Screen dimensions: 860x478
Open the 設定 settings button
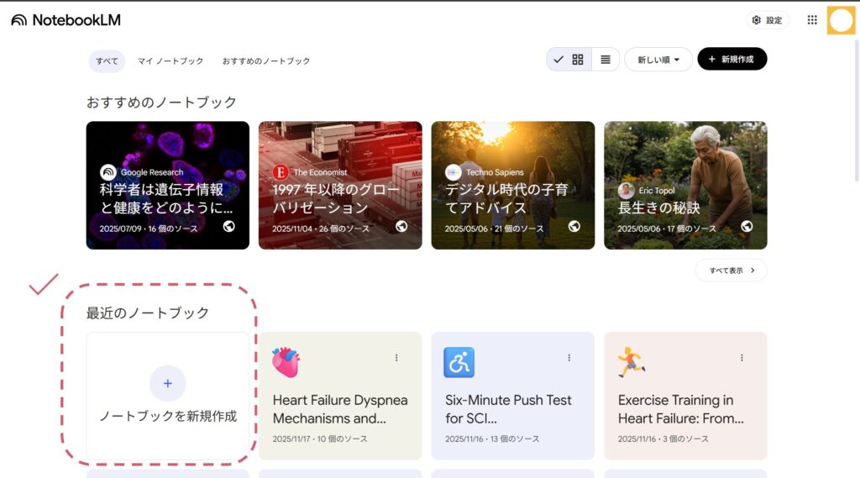767,20
